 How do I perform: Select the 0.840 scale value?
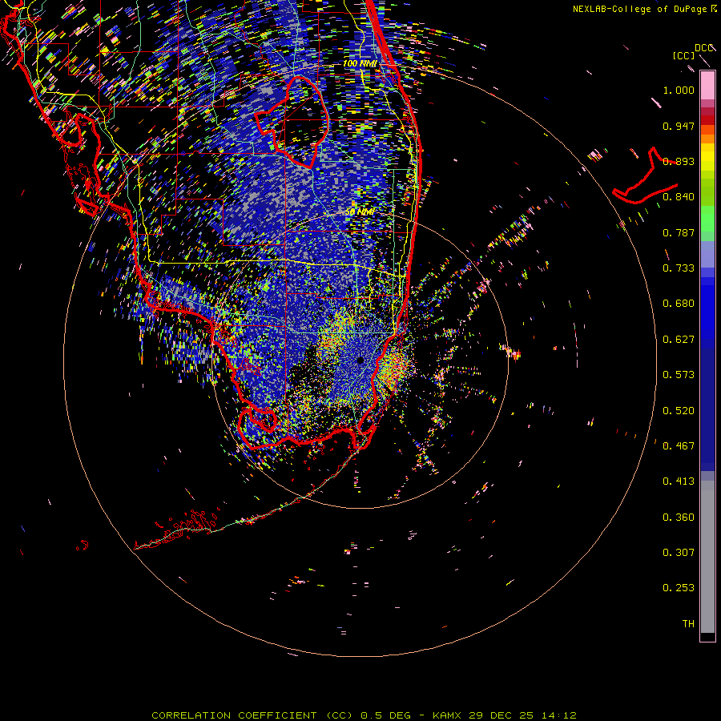pos(679,197)
